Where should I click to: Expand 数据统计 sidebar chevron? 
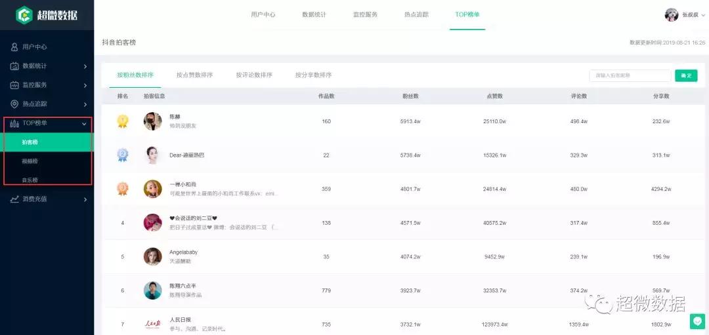point(85,66)
